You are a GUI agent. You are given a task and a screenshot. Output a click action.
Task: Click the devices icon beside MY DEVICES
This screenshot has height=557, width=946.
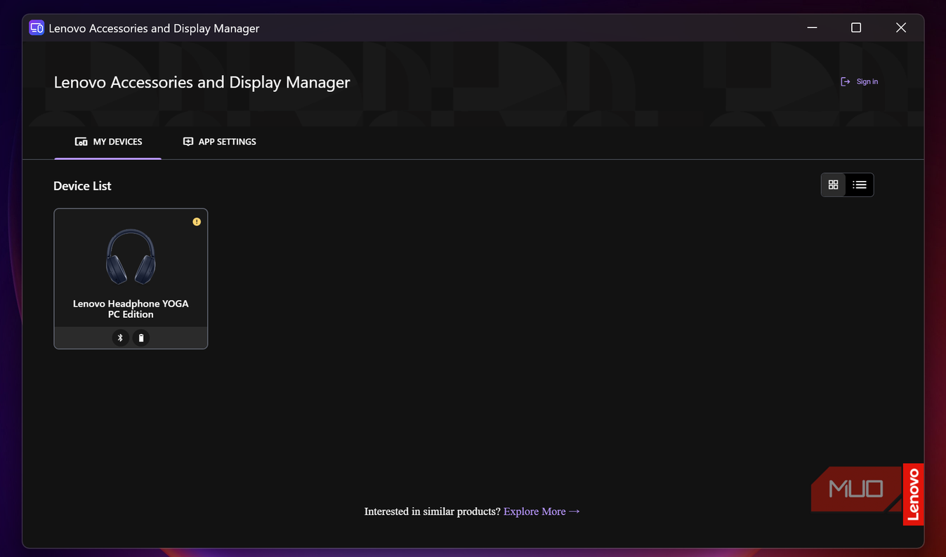81,142
